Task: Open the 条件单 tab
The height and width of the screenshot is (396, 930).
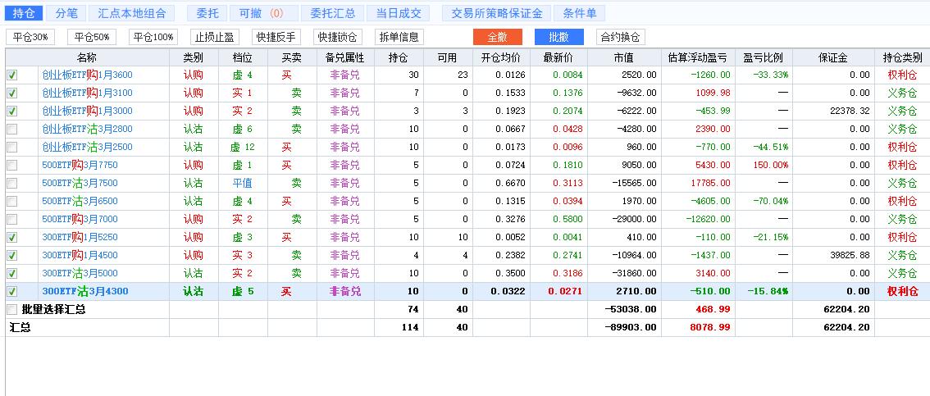Action: [580, 13]
